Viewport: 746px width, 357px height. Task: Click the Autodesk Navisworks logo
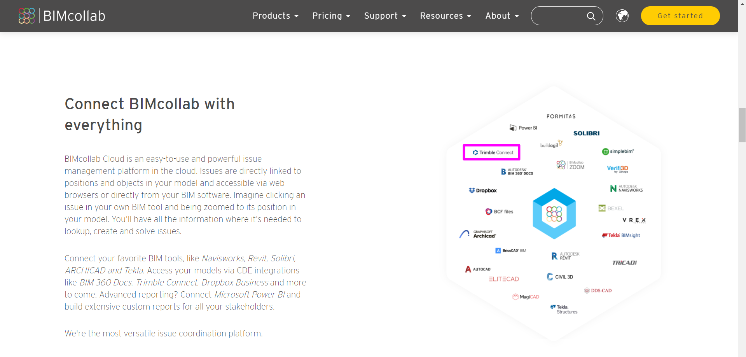point(626,189)
